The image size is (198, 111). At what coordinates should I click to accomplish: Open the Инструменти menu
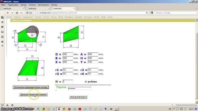coord(43,5)
